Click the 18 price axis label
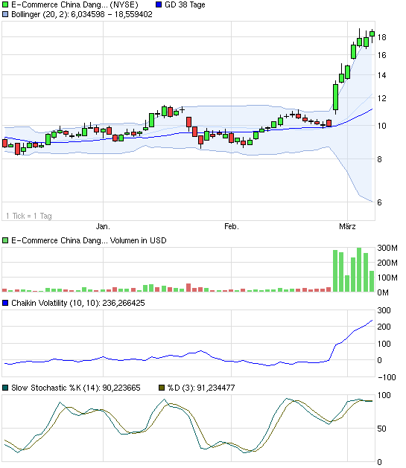This screenshot has height=468, width=406. (x=382, y=38)
